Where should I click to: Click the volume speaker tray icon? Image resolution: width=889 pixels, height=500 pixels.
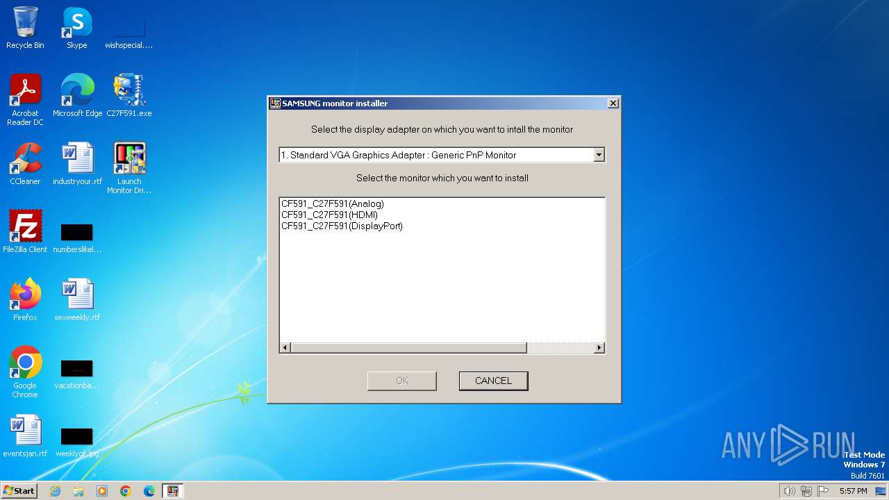pyautogui.click(x=789, y=491)
